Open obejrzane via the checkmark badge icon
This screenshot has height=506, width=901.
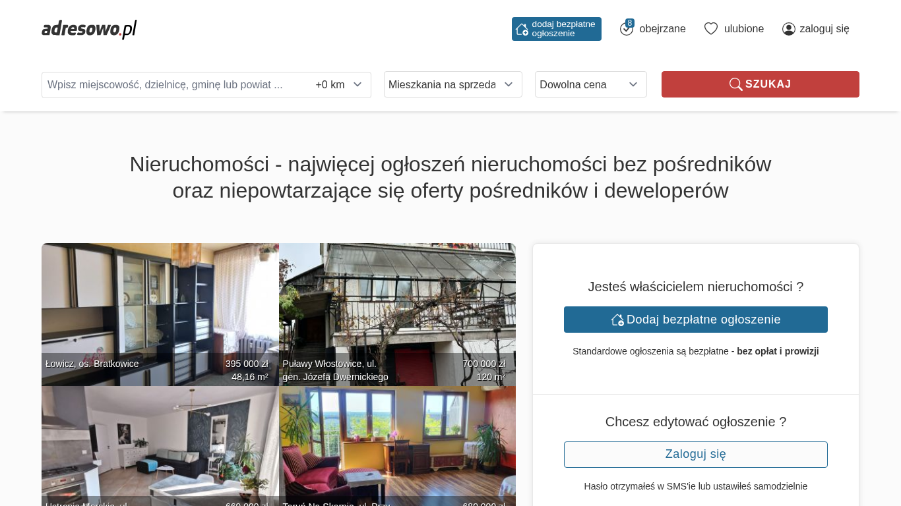(x=626, y=29)
